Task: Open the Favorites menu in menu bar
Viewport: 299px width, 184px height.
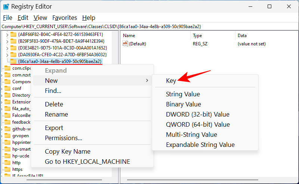Action: pyautogui.click(x=64, y=18)
